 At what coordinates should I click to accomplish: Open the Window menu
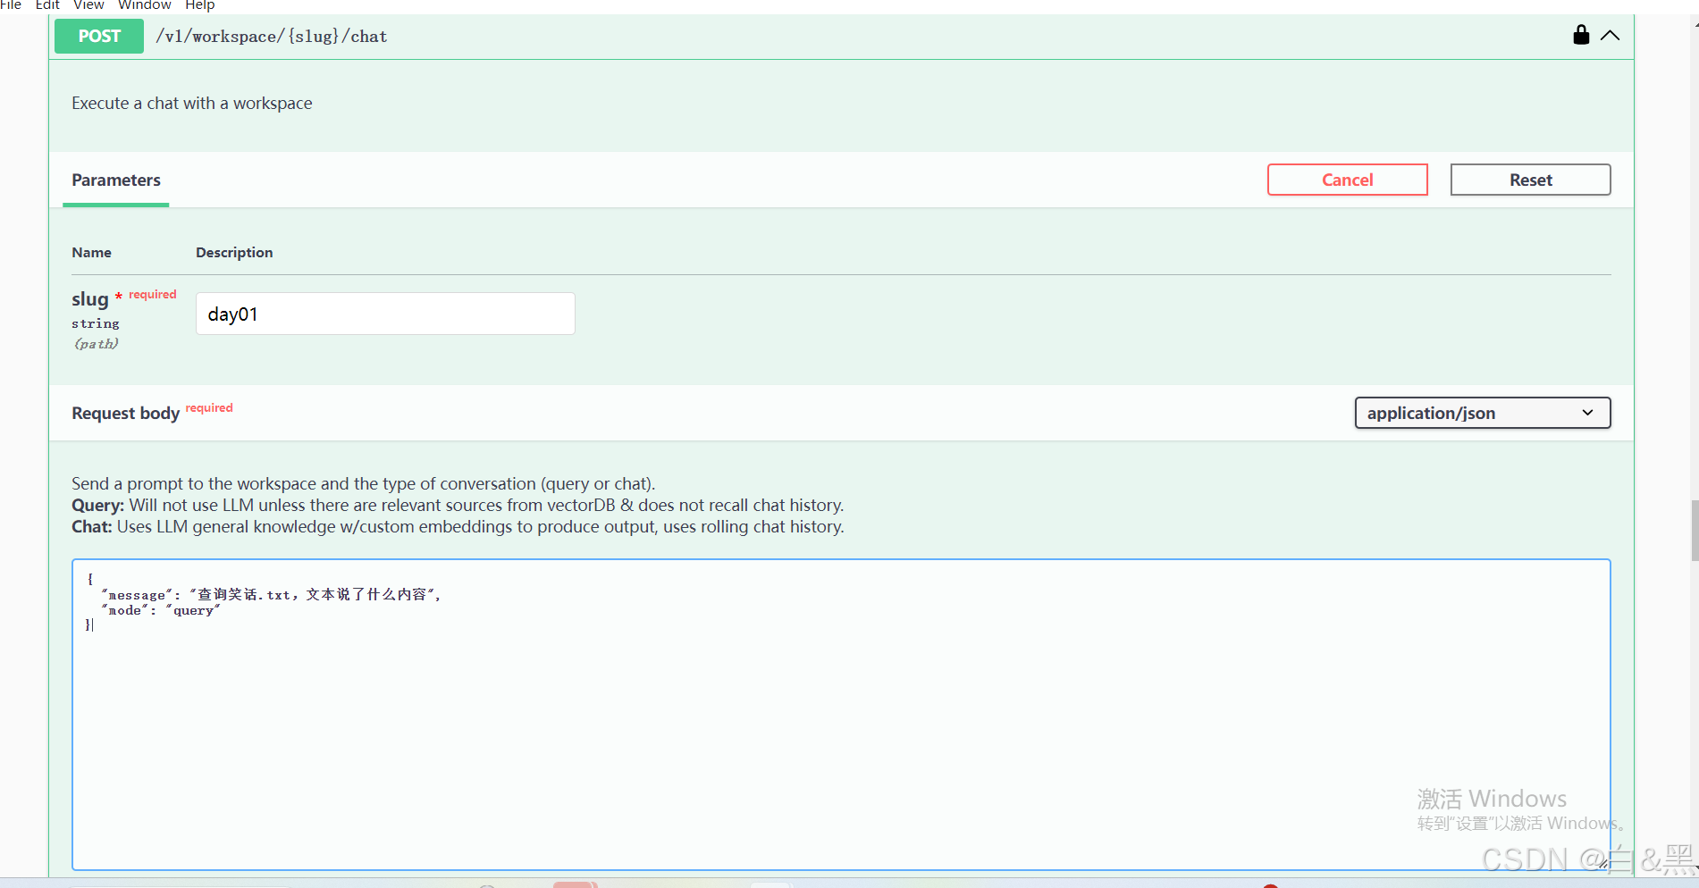(144, 5)
